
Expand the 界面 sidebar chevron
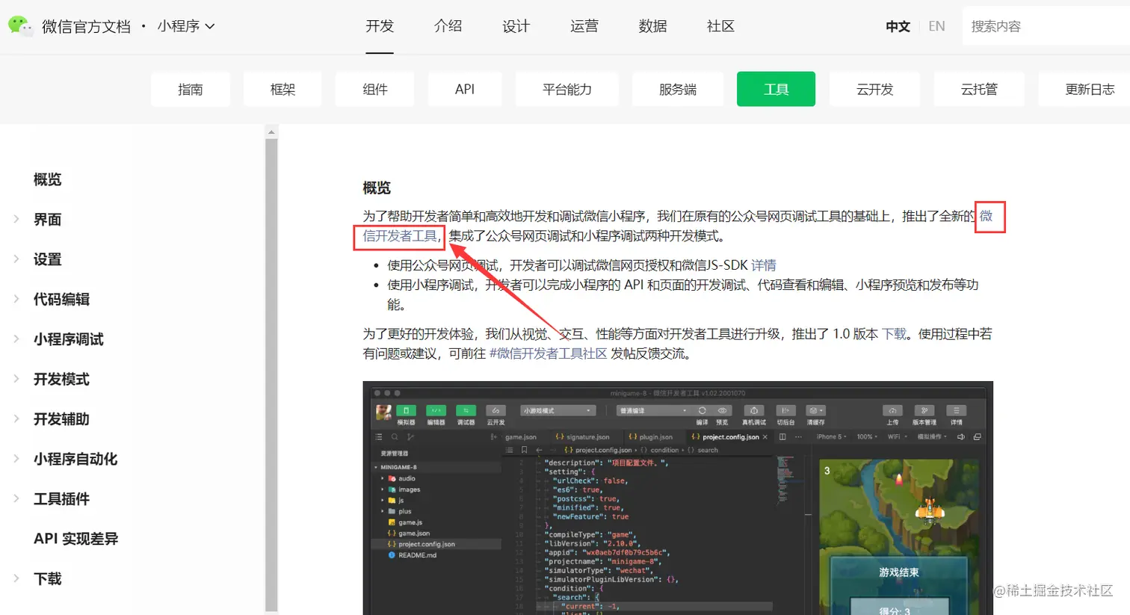coord(16,219)
